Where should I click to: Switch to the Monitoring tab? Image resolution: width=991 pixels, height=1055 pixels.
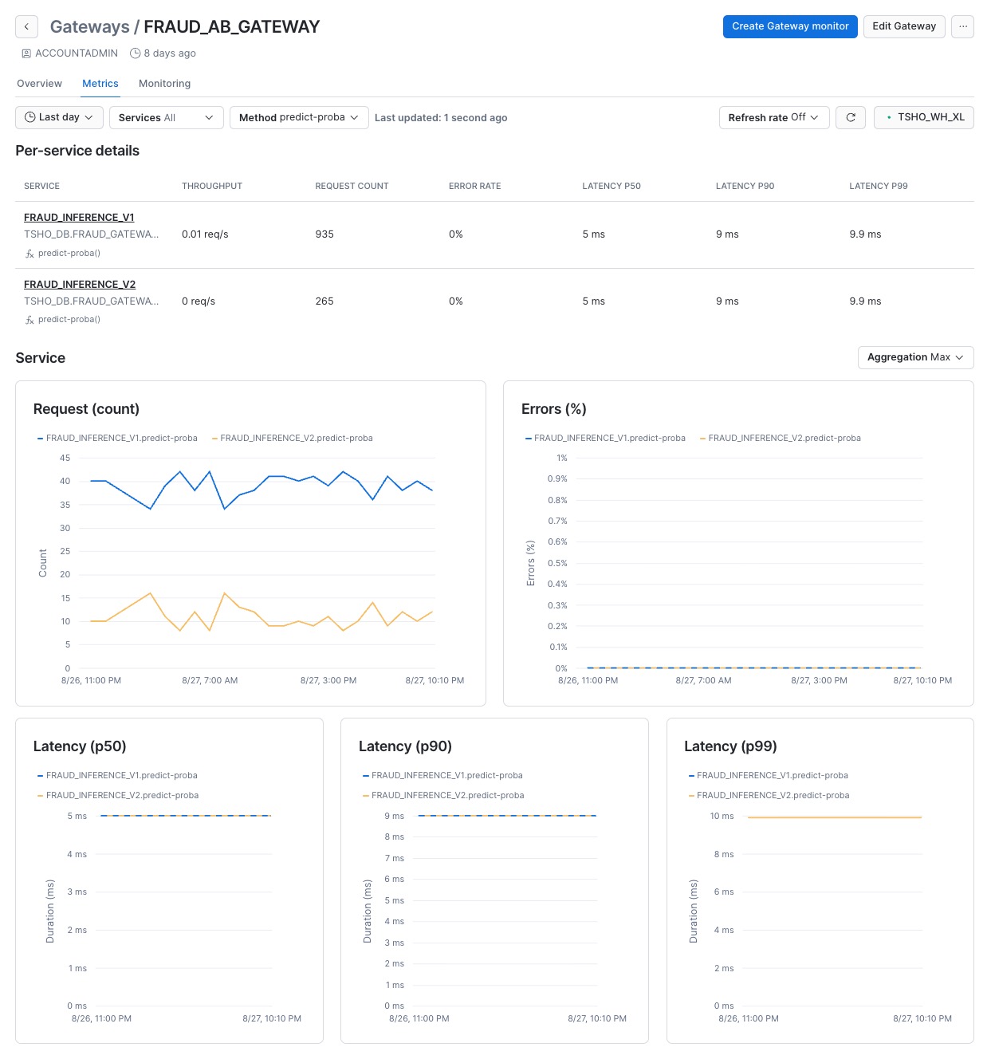tap(164, 84)
